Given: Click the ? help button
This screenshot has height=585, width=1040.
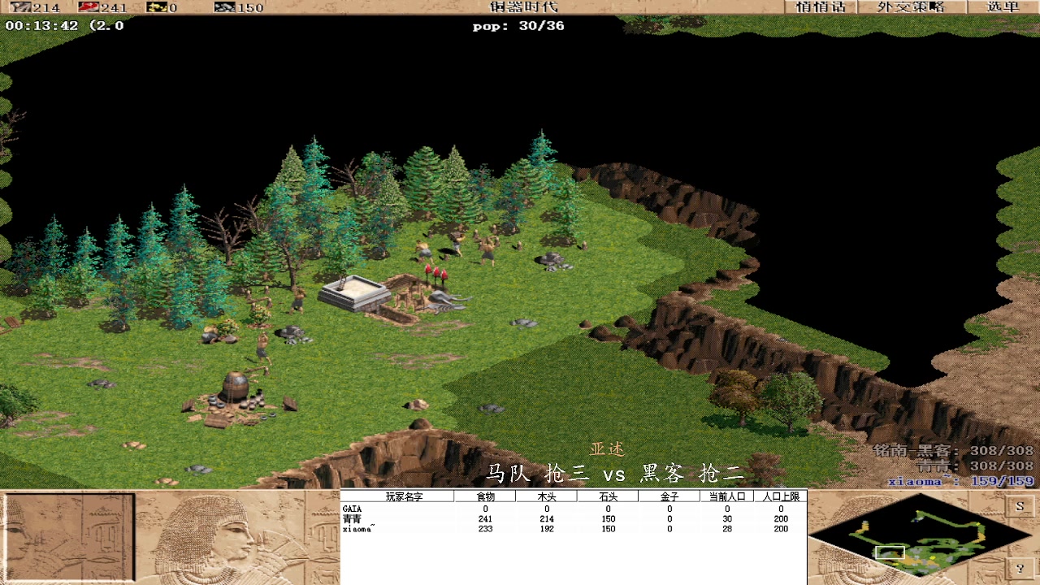Looking at the screenshot, I should [x=1020, y=567].
